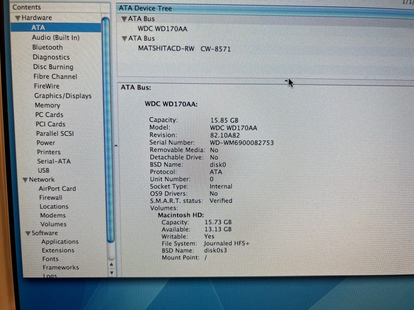Image resolution: width=414 pixels, height=310 pixels.
Task: Select Modems under Network
Action: tap(53, 215)
